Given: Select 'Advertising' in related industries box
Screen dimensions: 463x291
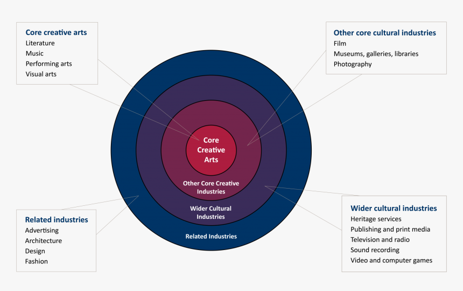Looking at the screenshot, I should 41,231.
